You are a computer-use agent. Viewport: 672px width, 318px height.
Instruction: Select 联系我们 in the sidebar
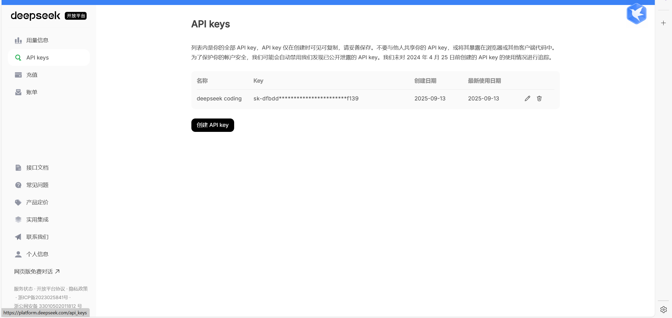click(x=49, y=237)
